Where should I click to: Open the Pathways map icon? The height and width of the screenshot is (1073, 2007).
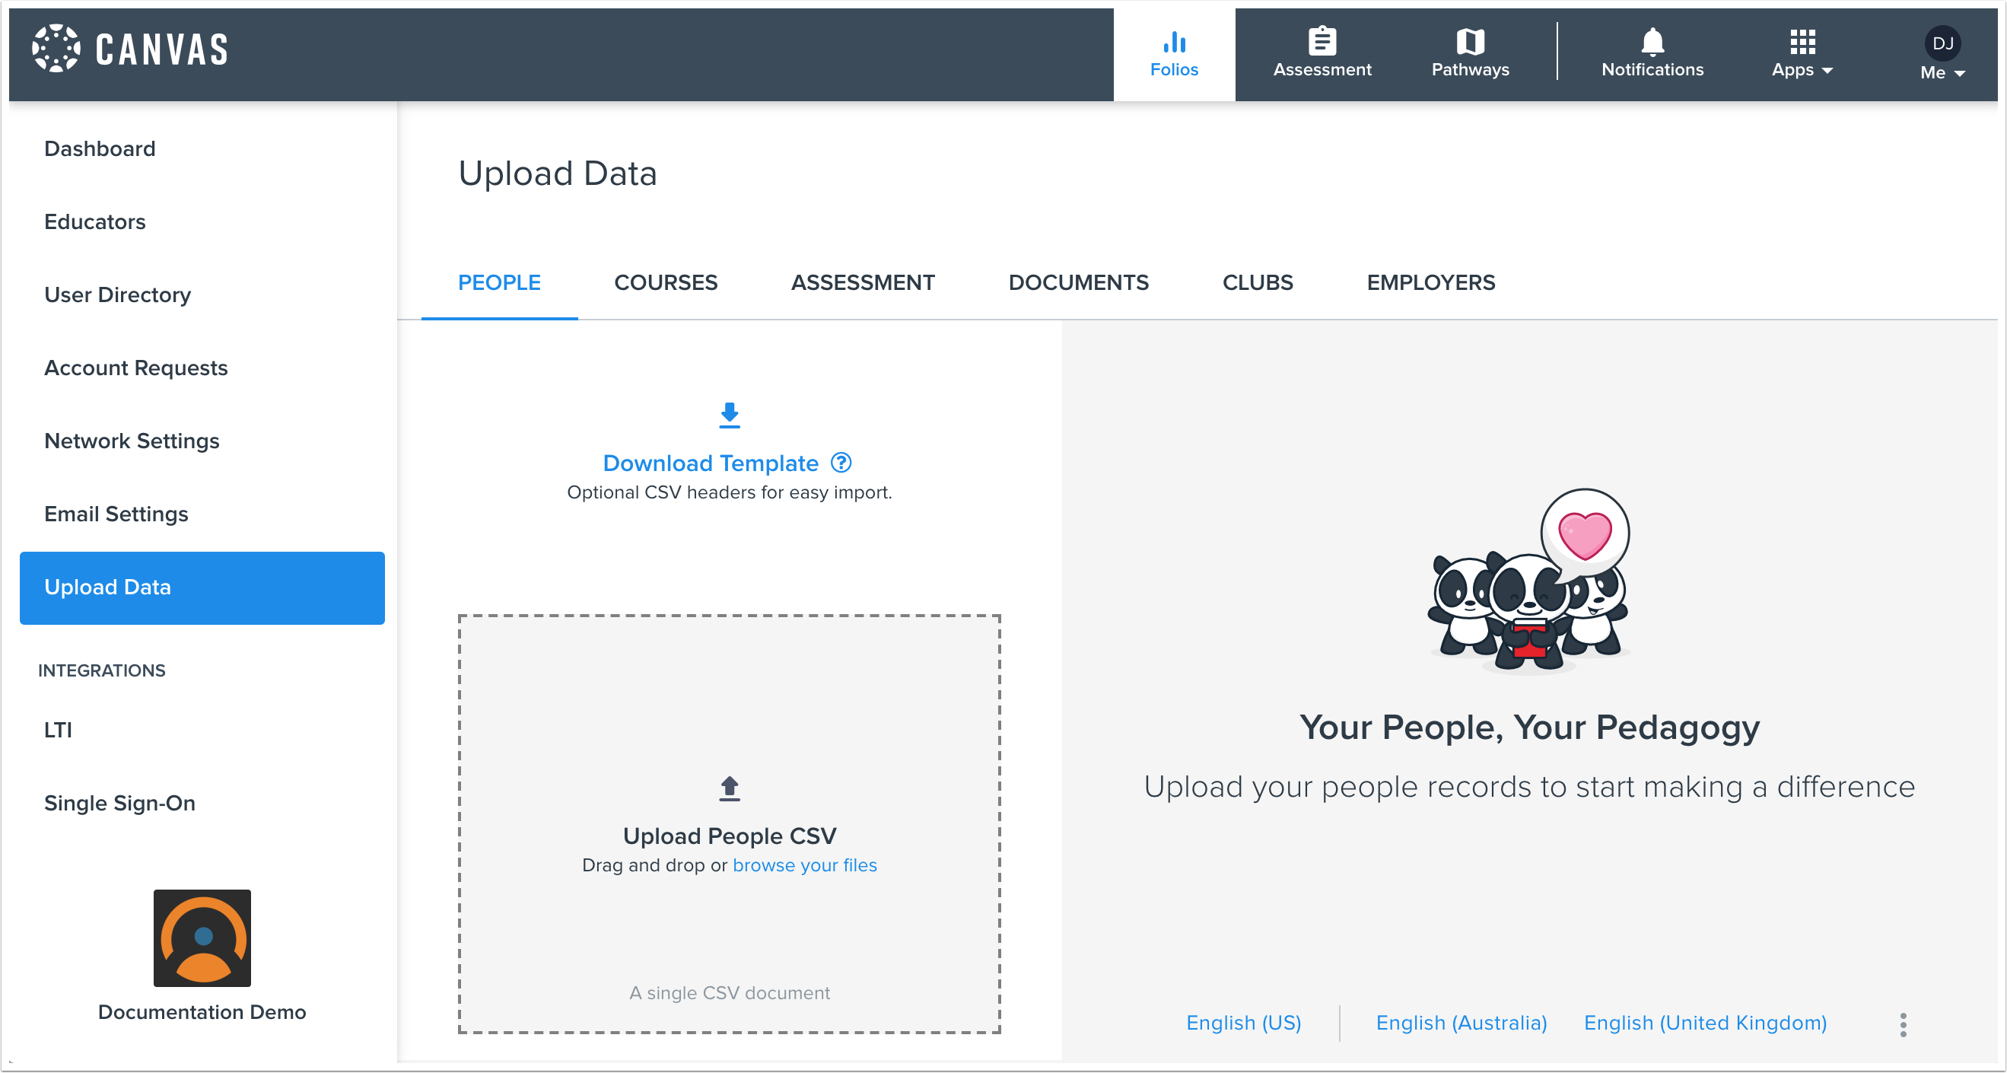(1469, 41)
